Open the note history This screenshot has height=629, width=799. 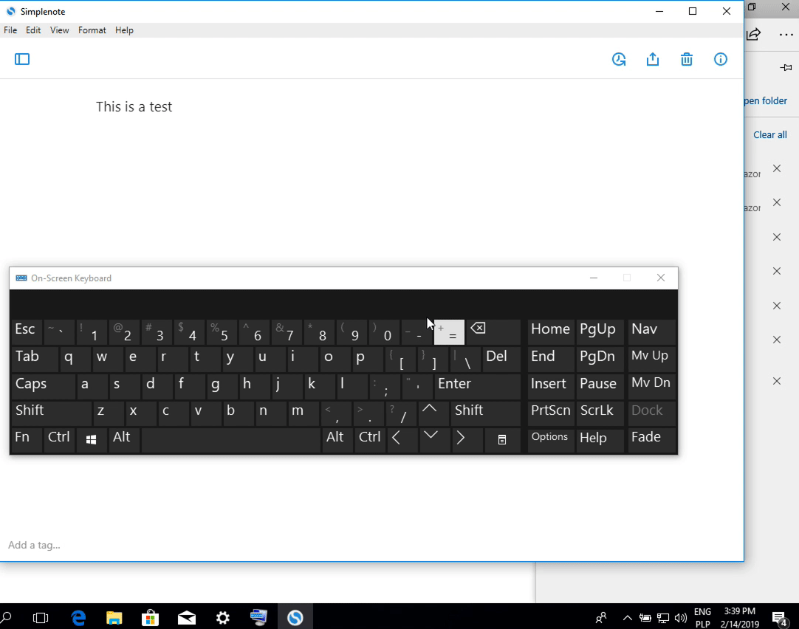tap(619, 59)
